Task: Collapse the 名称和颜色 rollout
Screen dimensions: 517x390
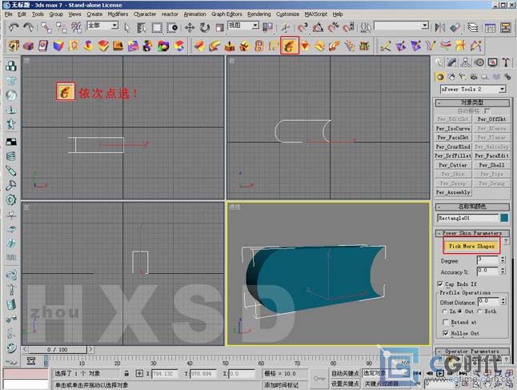Action: point(472,207)
